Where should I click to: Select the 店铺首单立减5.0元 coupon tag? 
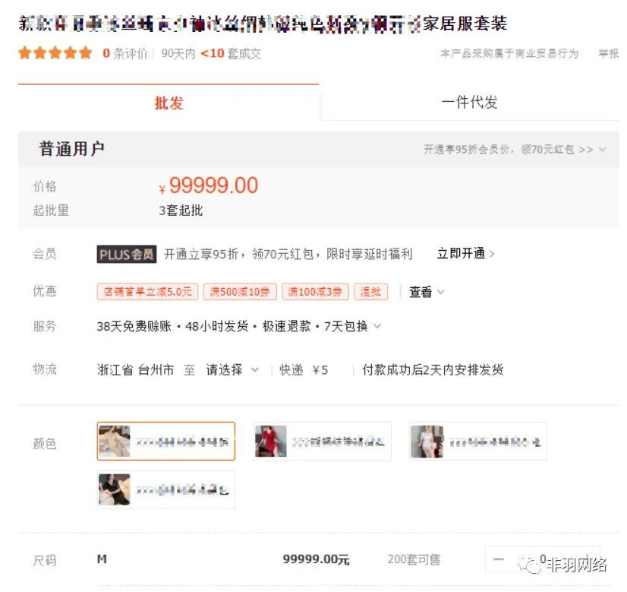coord(147,292)
